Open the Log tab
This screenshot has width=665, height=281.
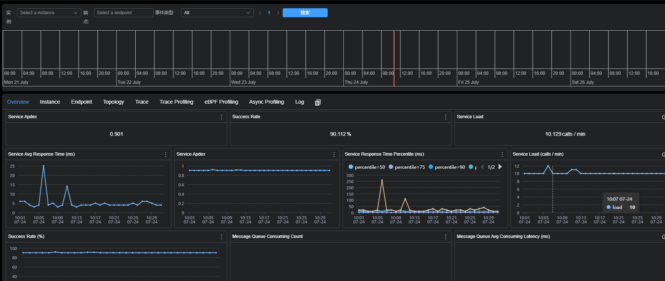tap(300, 102)
